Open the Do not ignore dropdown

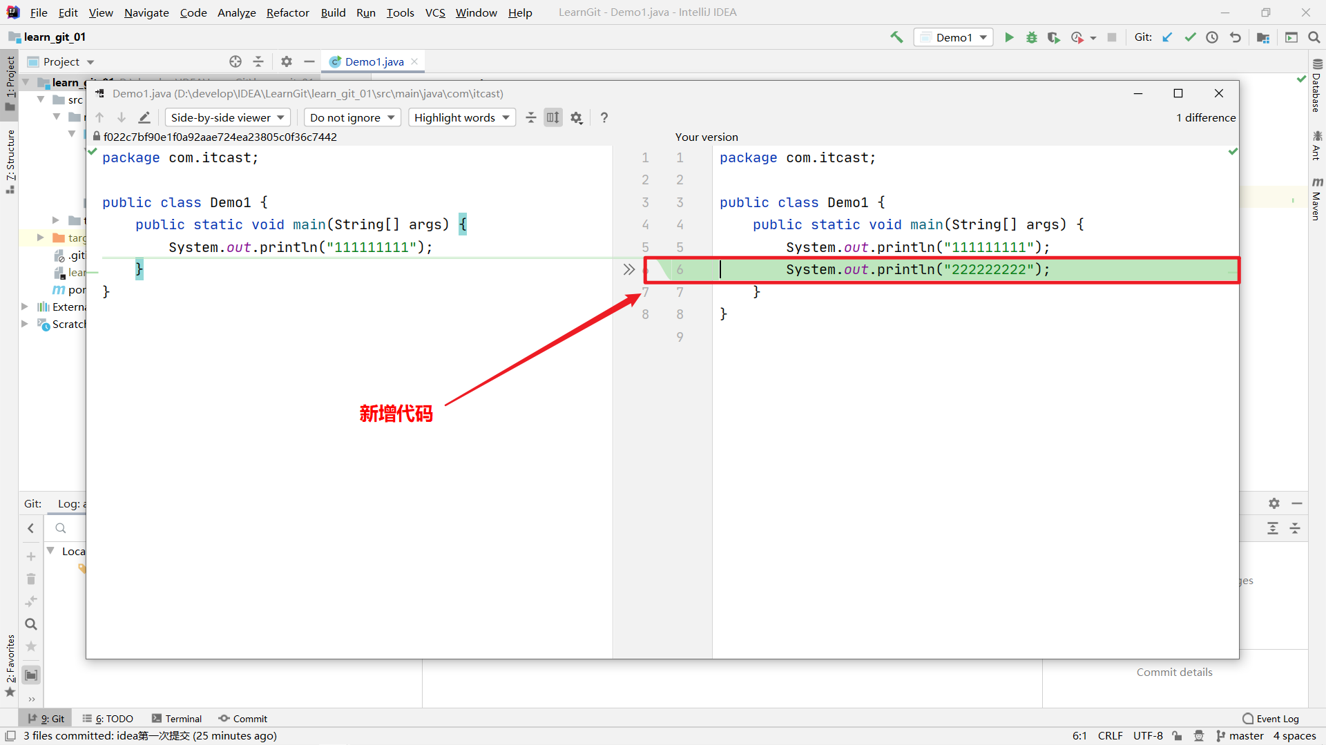[352, 117]
